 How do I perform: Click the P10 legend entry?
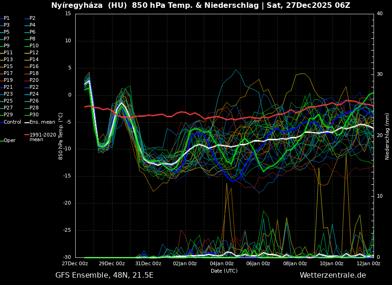click(x=34, y=46)
